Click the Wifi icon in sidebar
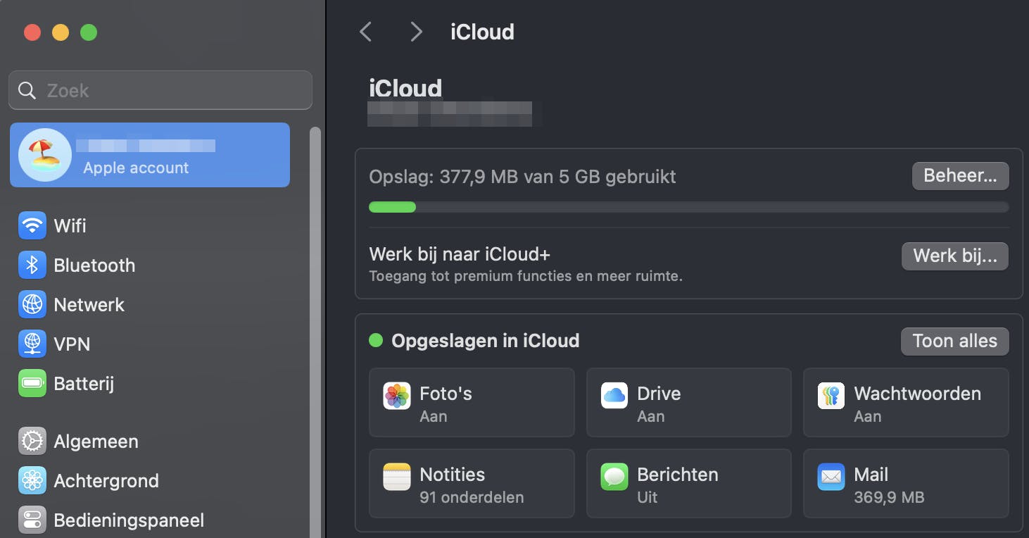The width and height of the screenshot is (1029, 538). click(x=32, y=225)
